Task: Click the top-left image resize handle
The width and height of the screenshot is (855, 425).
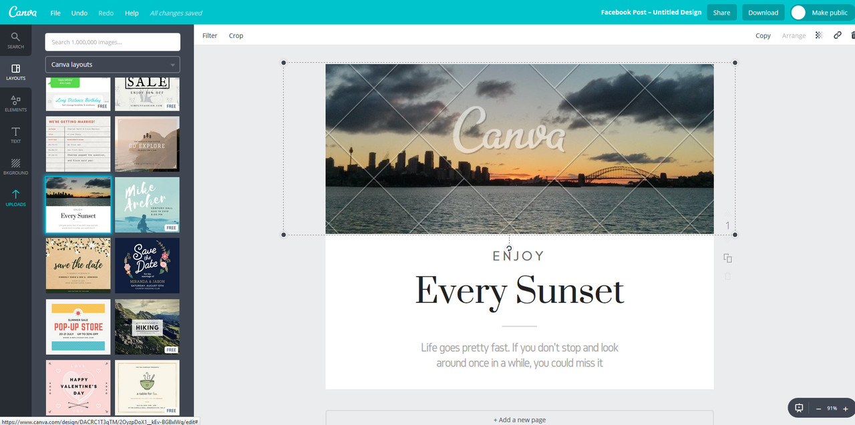Action: pos(284,63)
